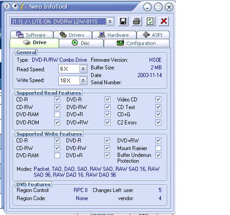The image size is (230, 215).
Task: Open the Configuration tab
Action: (x=137, y=43)
